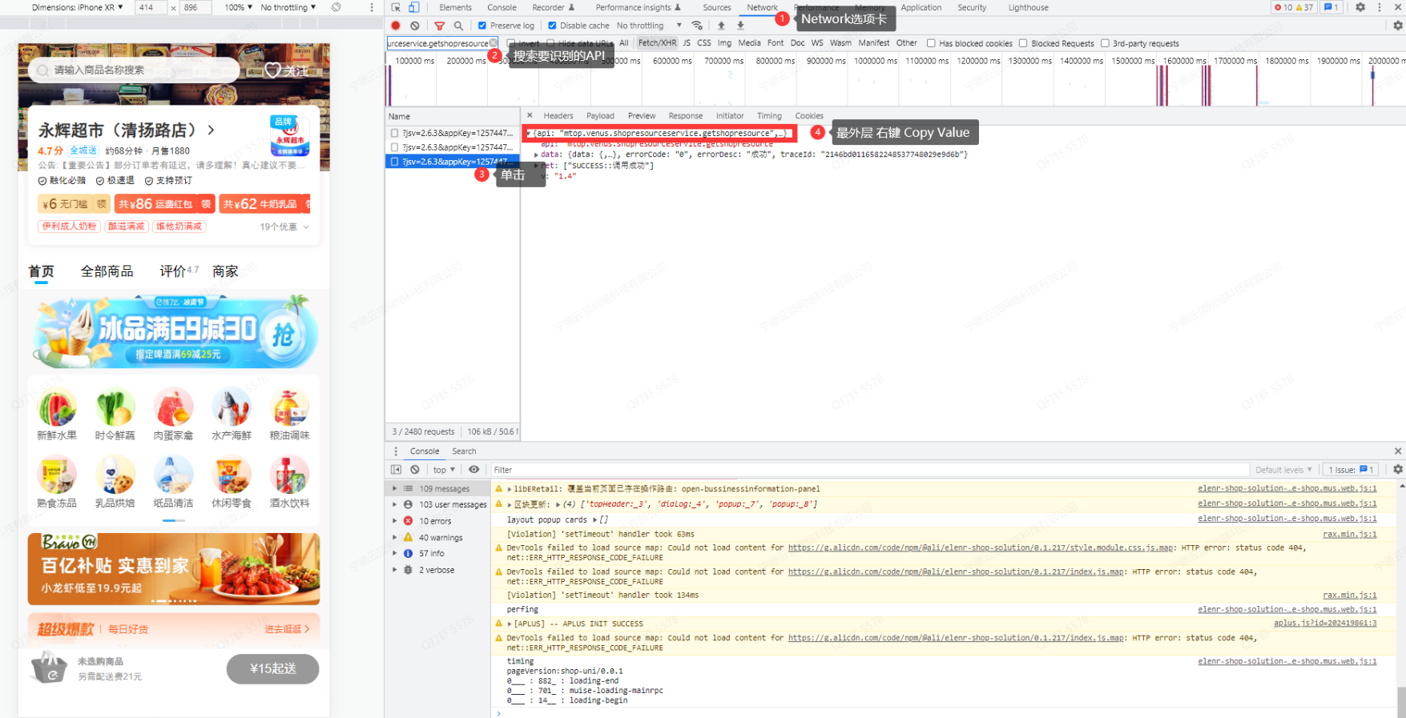Open Console settings gear

pos(1398,470)
